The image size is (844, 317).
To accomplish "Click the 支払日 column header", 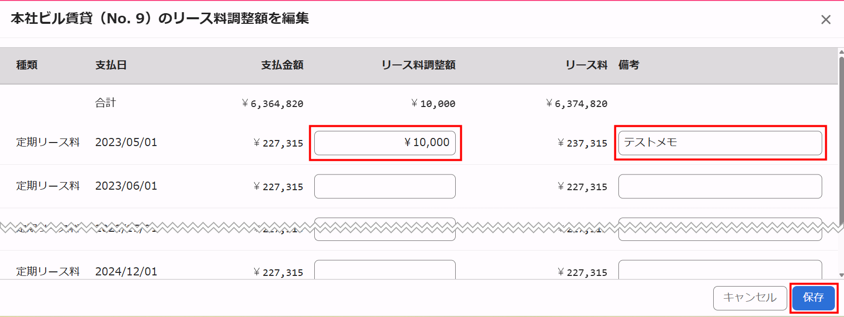I will (111, 65).
